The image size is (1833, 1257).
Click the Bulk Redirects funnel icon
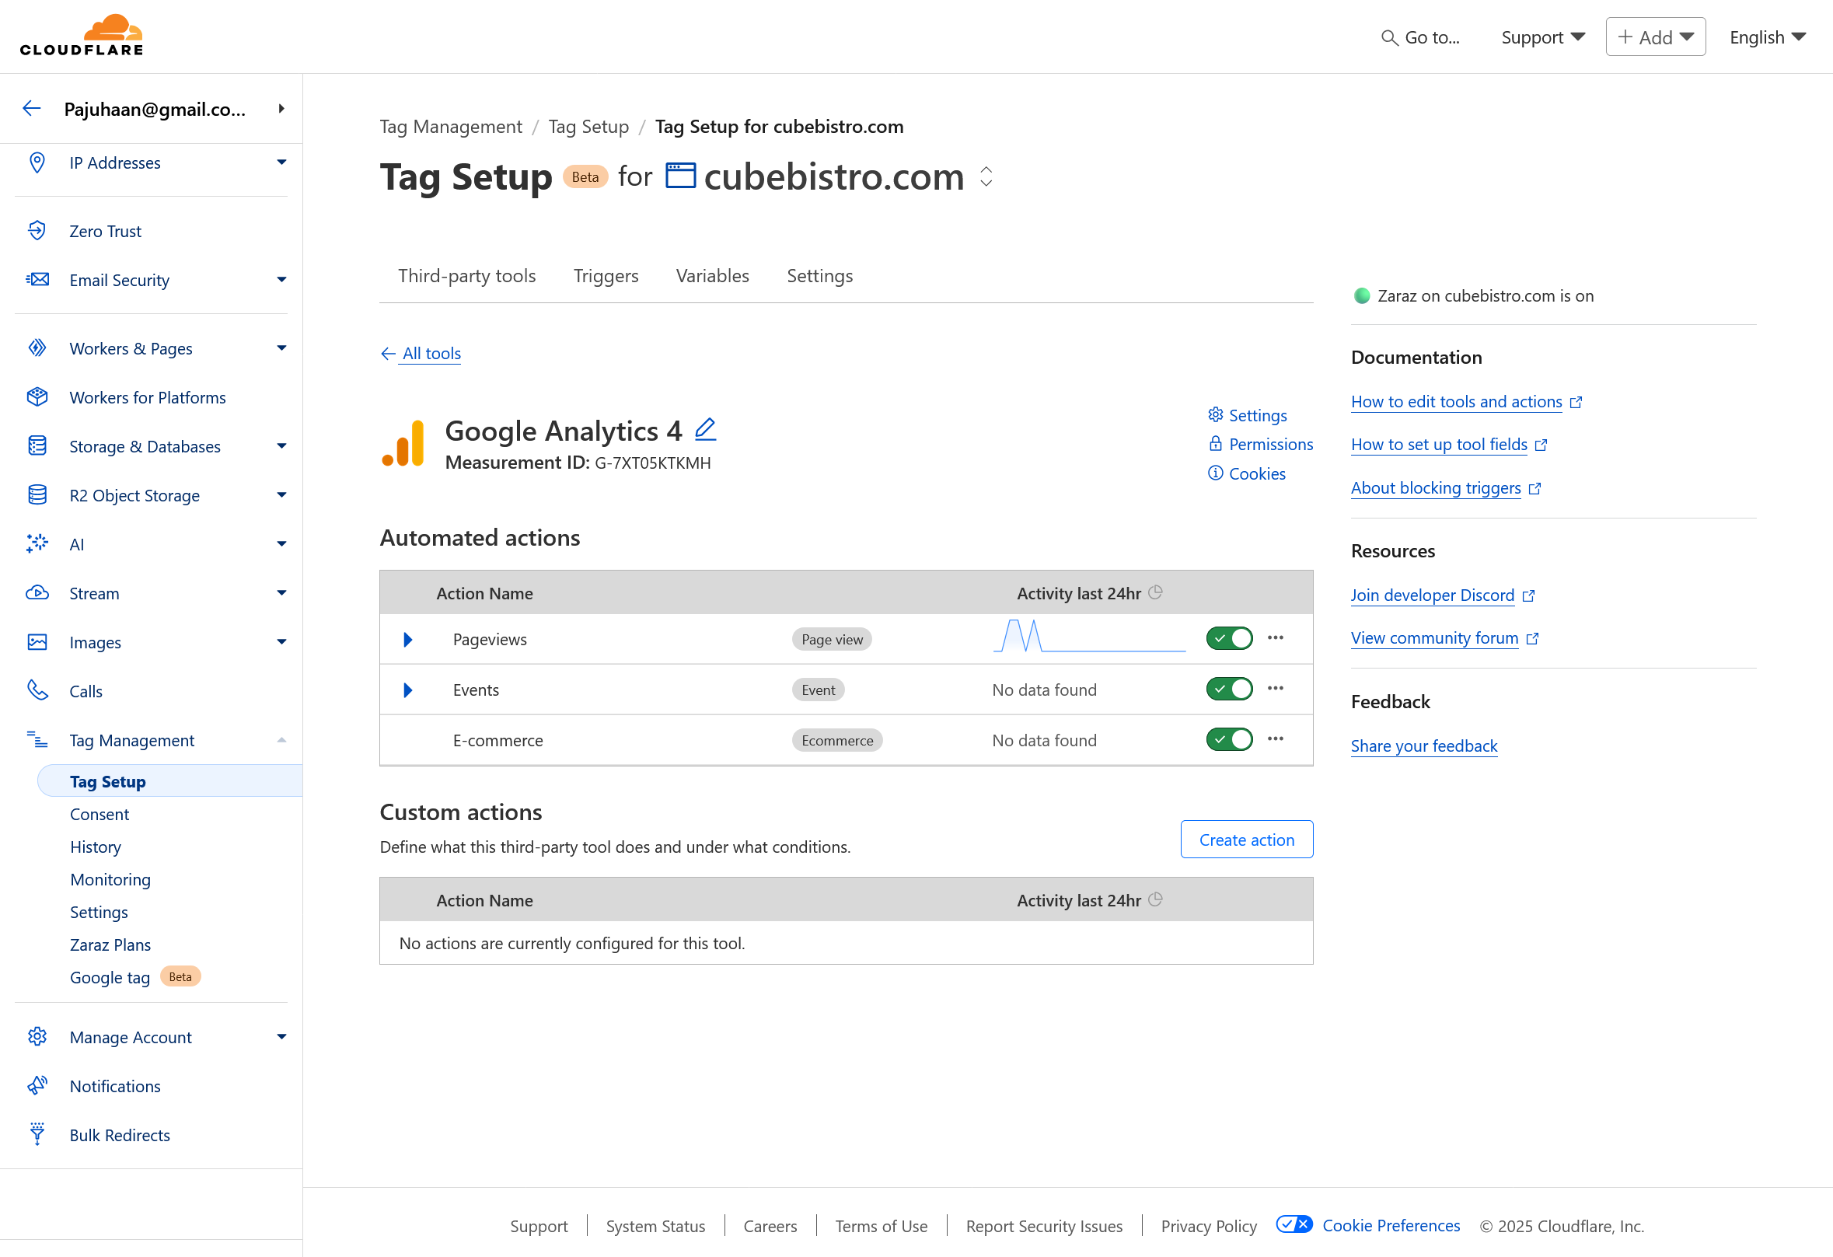click(x=37, y=1134)
